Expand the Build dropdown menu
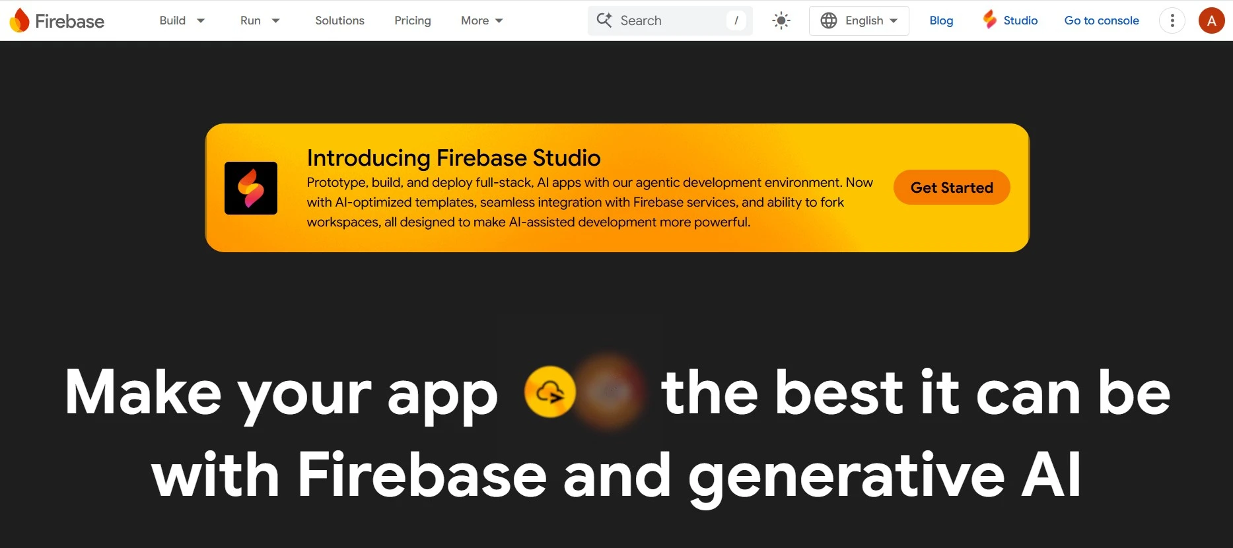This screenshot has height=548, width=1233. point(182,20)
